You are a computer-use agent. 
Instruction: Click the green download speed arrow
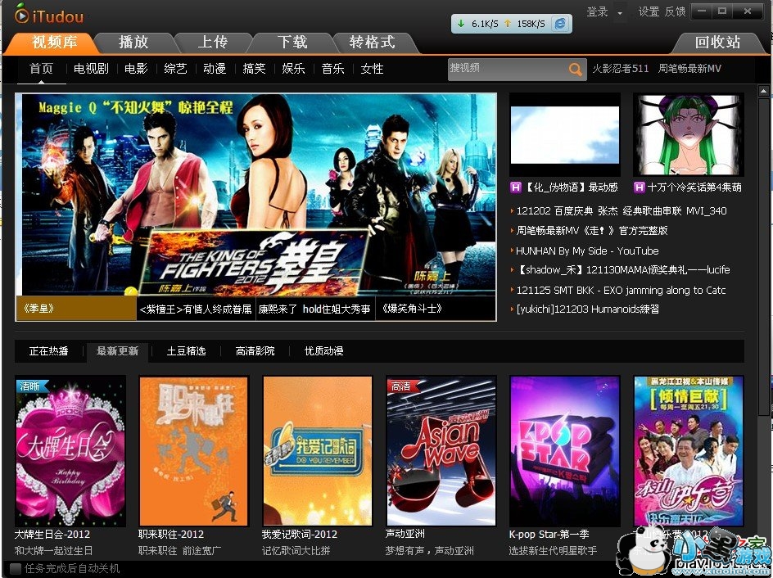click(461, 23)
